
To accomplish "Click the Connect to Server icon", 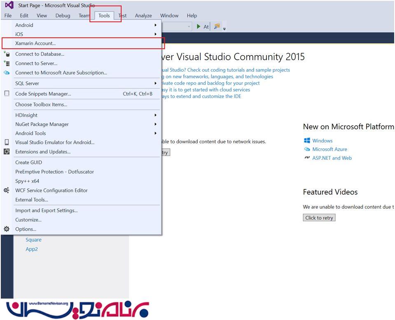I will (x=7, y=63).
